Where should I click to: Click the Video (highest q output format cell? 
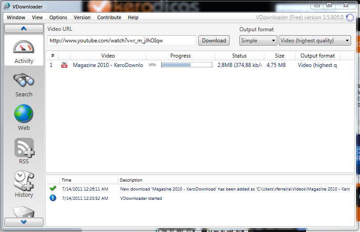317,65
